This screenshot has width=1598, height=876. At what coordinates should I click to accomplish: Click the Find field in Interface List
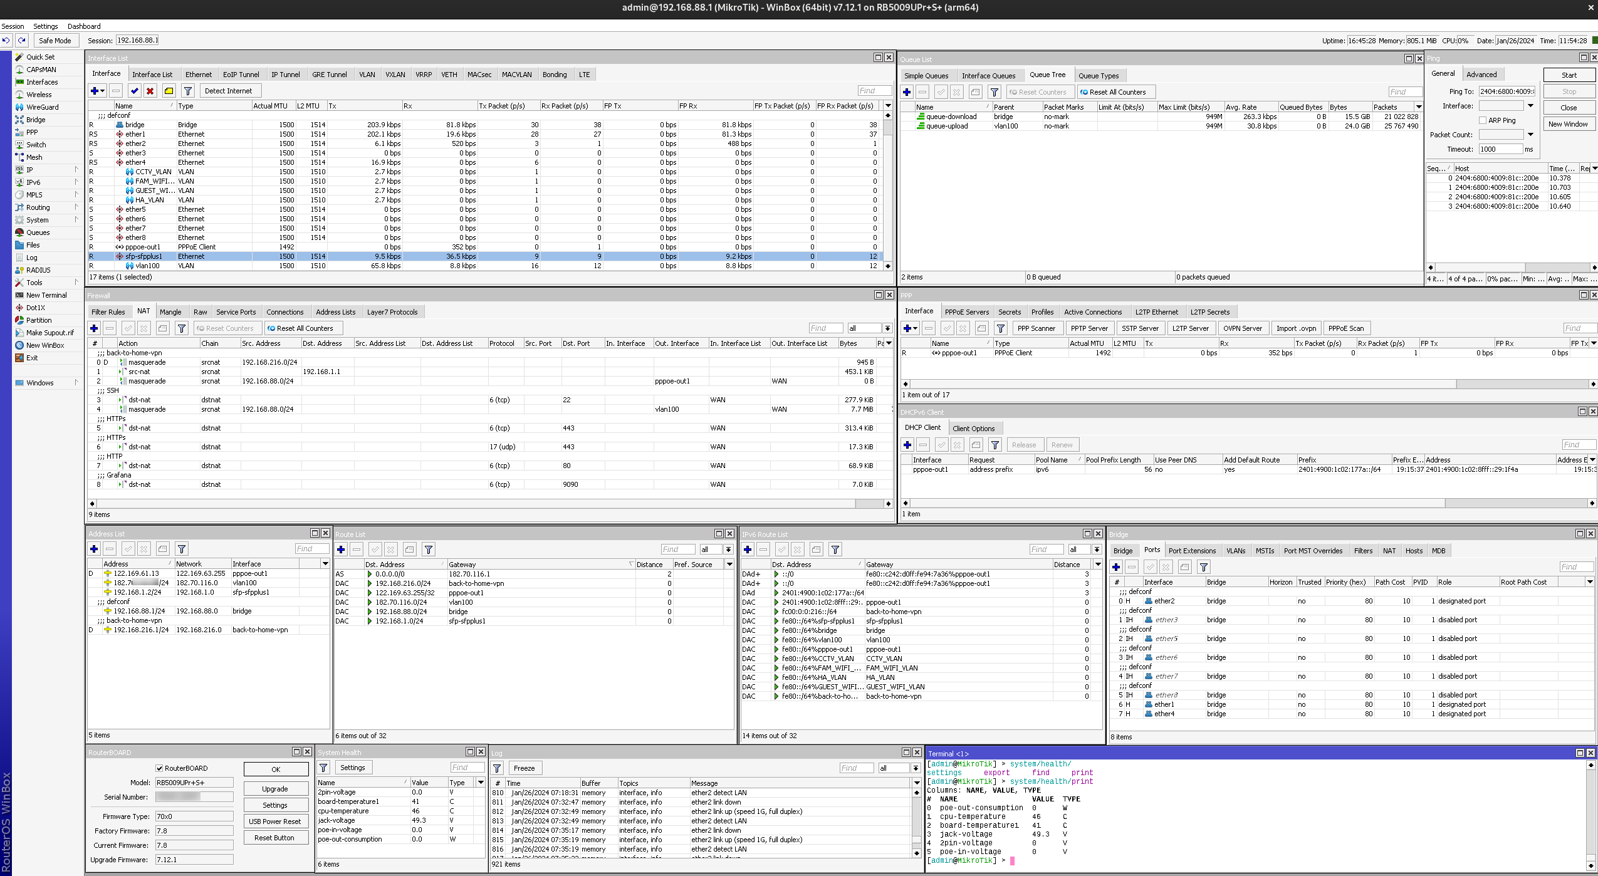coord(875,91)
